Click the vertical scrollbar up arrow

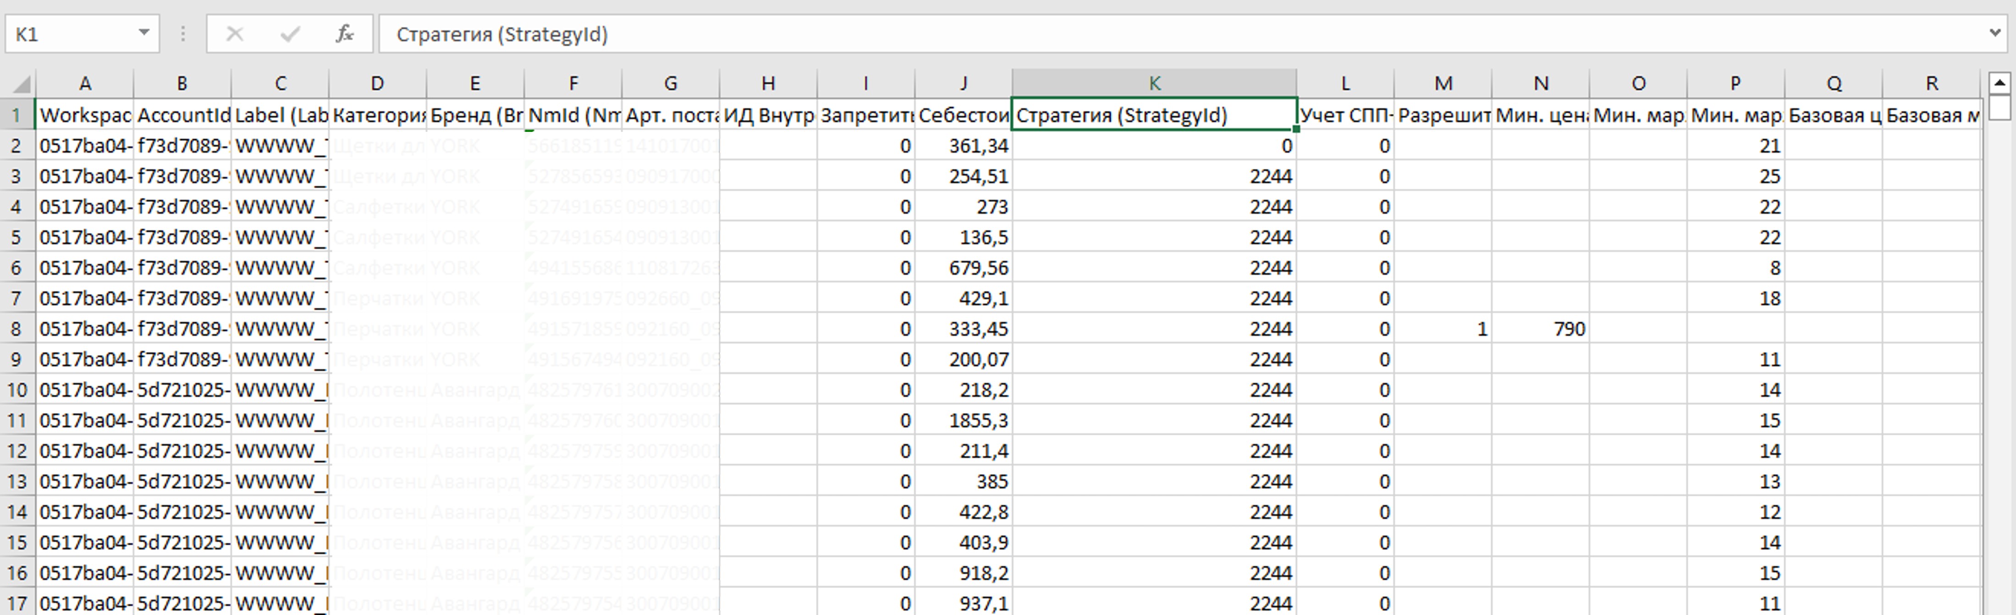pyautogui.click(x=1999, y=82)
